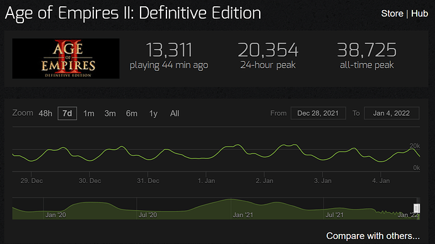Select the 1m zoom range
The image size is (435, 244).
point(89,113)
